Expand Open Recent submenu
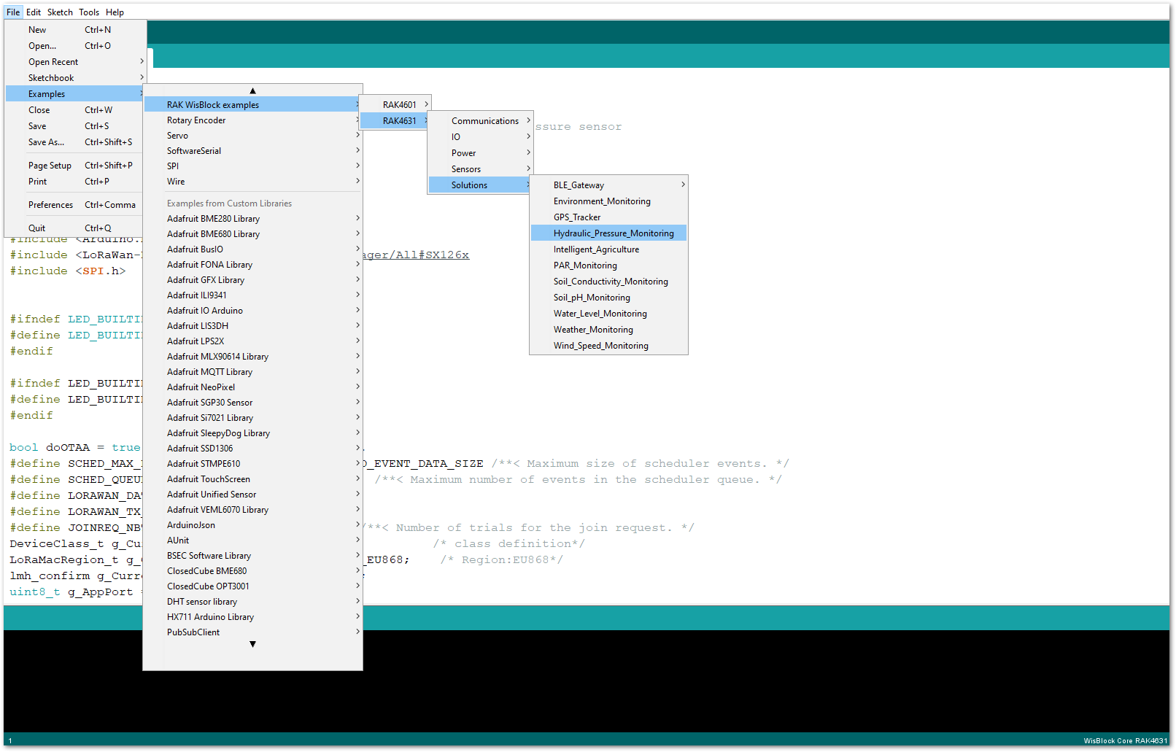Image resolution: width=1176 pixels, height=752 pixels. pyautogui.click(x=76, y=62)
